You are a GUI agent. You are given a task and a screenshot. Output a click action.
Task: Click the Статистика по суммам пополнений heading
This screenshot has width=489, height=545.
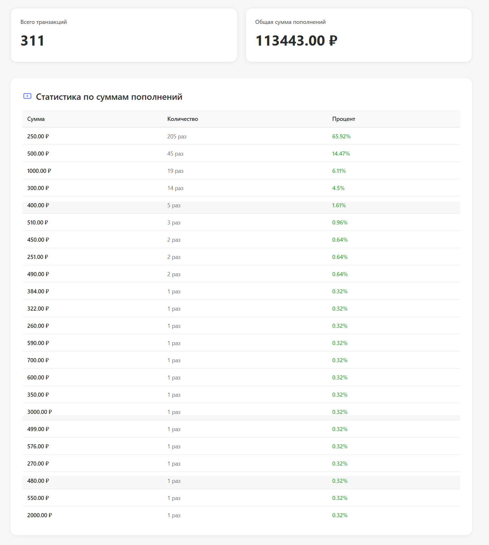[x=109, y=97]
